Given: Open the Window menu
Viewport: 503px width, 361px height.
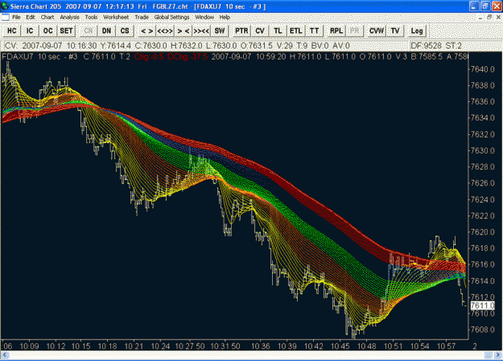Looking at the screenshot, I should 204,18.
